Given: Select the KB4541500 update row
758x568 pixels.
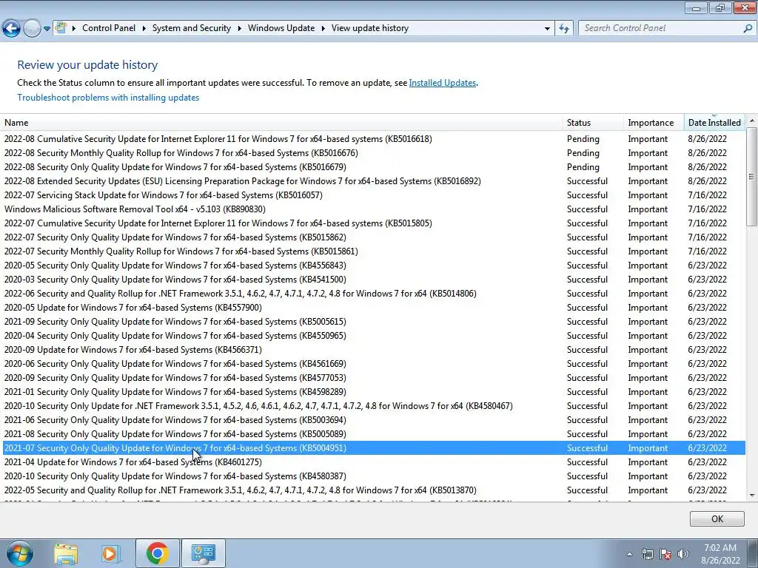Looking at the screenshot, I should coord(372,279).
